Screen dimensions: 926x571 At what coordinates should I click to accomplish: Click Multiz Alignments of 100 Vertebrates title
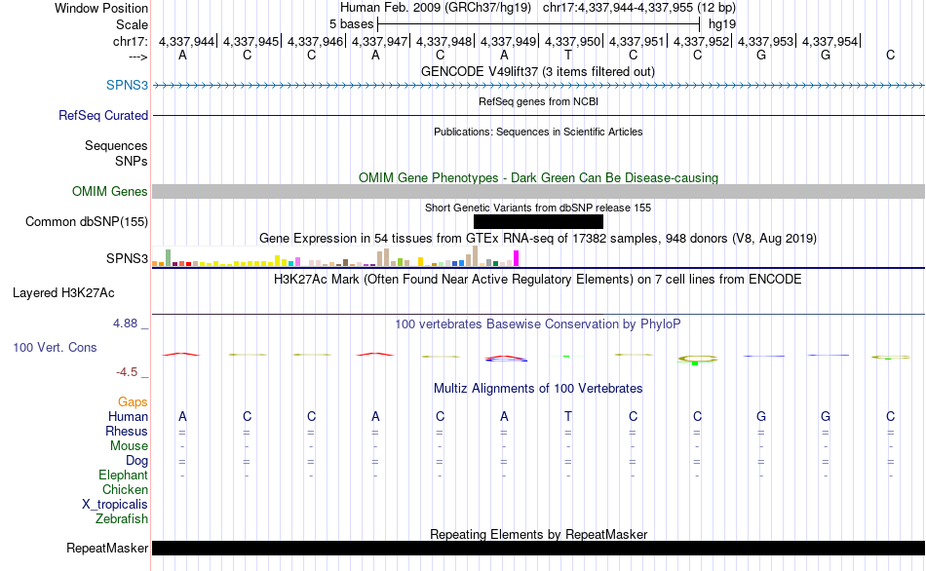pos(538,389)
